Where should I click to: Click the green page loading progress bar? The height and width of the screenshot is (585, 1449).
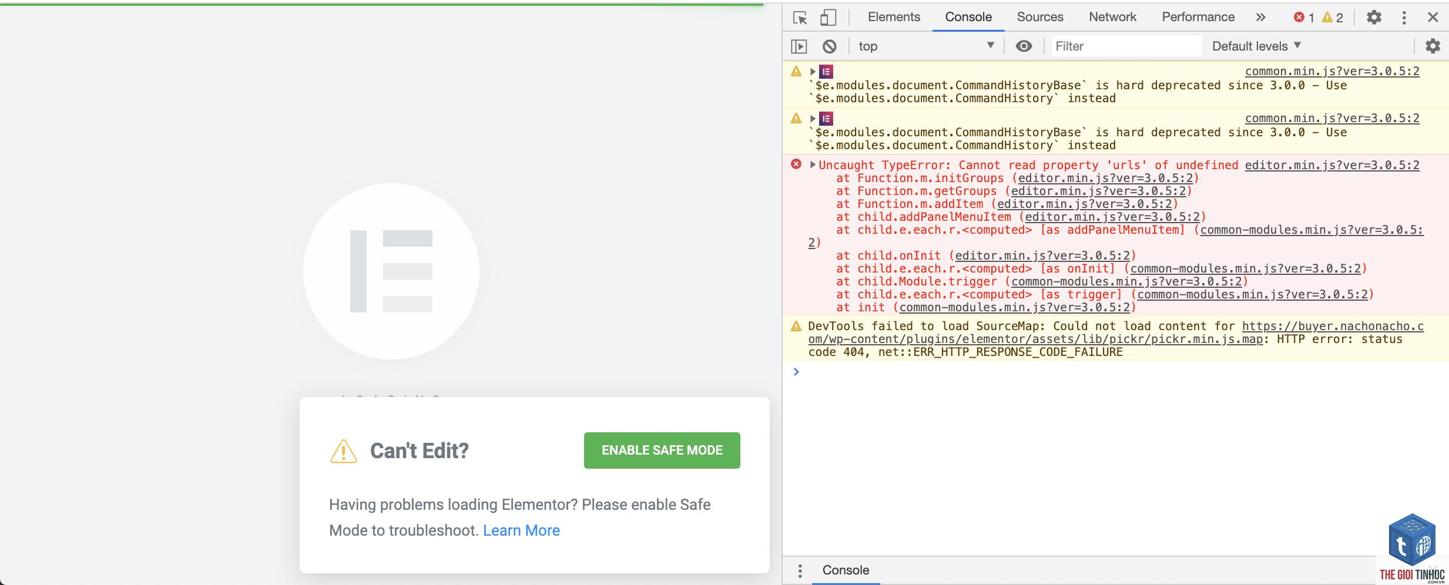click(x=381, y=4)
